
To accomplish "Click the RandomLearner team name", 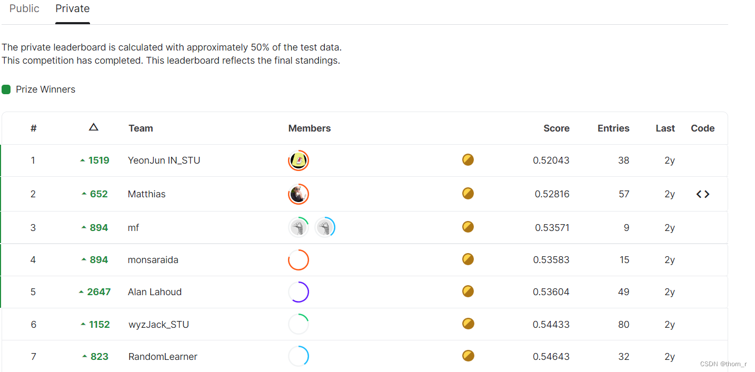I will tap(163, 357).
